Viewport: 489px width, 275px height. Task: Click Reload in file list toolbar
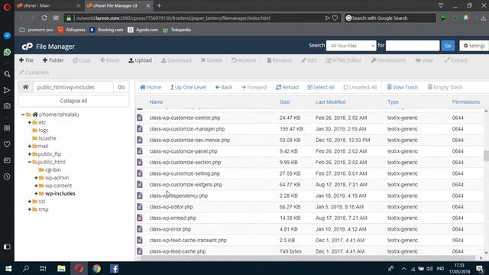(x=287, y=87)
